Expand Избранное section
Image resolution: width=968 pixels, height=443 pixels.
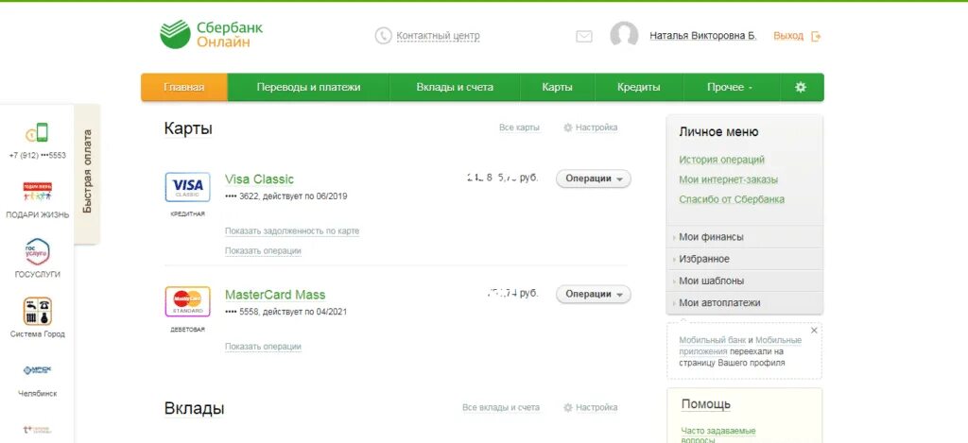745,259
